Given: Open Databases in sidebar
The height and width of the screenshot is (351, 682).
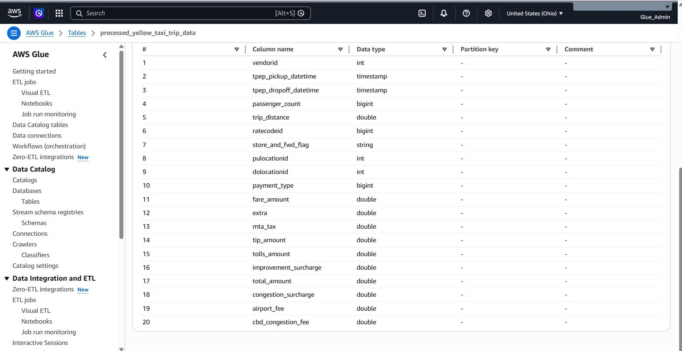Looking at the screenshot, I should coord(27,191).
